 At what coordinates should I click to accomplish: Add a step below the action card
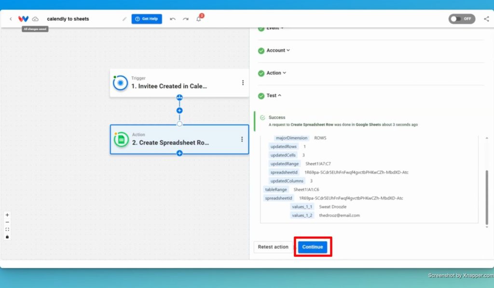pyautogui.click(x=179, y=153)
